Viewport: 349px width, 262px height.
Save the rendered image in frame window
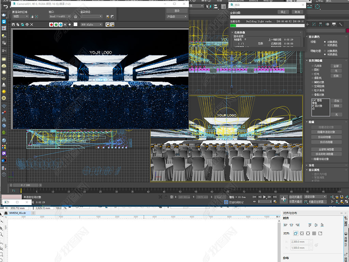click(x=13, y=25)
